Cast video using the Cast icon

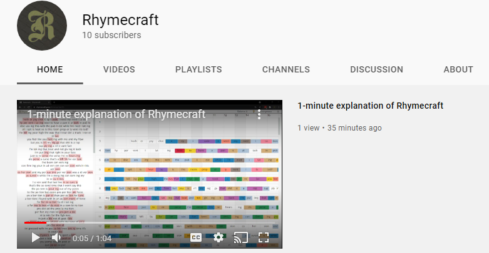(x=241, y=238)
